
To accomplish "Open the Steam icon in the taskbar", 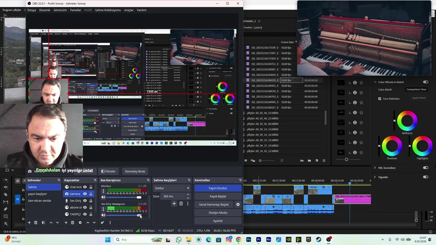I will click(x=318, y=240).
